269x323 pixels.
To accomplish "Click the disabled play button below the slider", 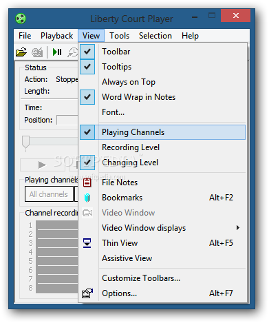I will tap(43, 165).
